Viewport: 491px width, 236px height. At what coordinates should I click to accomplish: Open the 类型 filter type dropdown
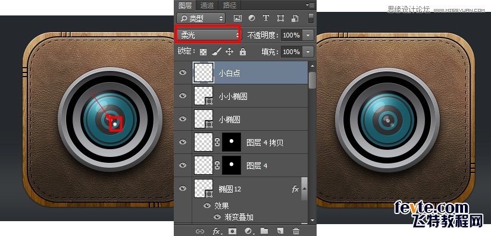point(201,18)
